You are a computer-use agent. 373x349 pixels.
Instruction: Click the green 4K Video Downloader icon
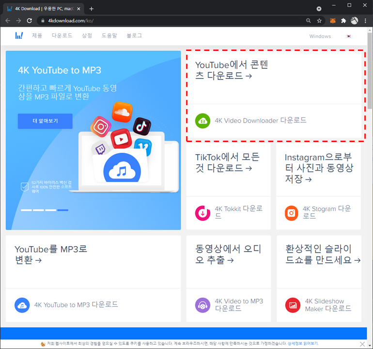pos(202,121)
